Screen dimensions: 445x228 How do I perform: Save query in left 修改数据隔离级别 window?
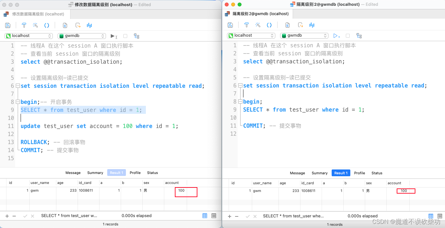tap(8, 25)
